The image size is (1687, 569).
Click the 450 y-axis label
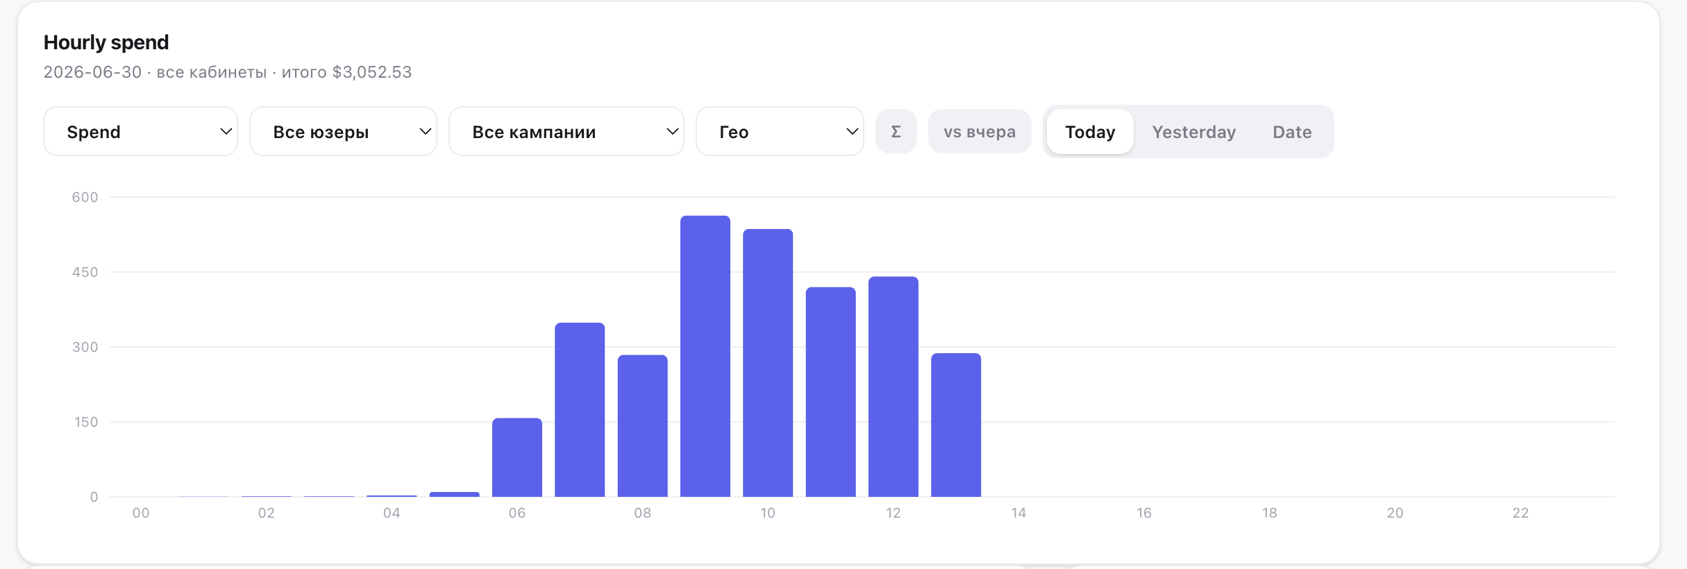[85, 272]
